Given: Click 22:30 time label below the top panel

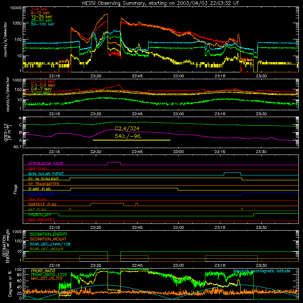Looking at the screenshot, I should pos(96,76).
